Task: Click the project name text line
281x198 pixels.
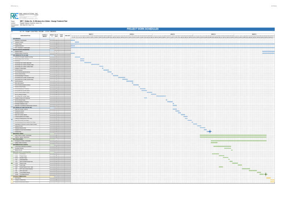Action: 44,21
